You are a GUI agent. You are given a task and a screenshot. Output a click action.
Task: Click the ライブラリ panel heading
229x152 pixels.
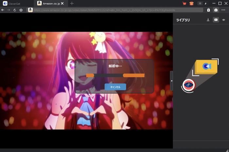pyautogui.click(x=183, y=20)
